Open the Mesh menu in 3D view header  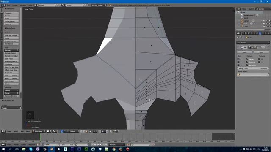pos(28,131)
